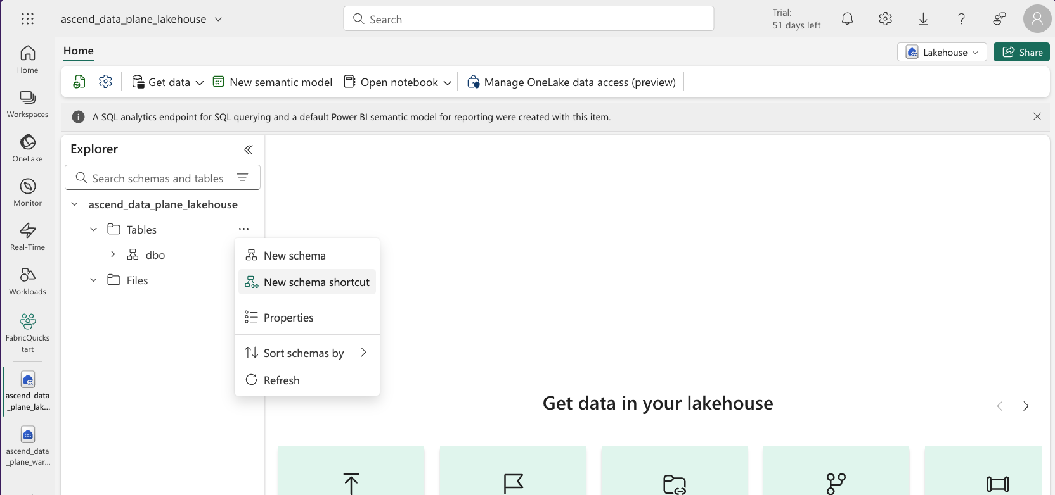Open lakehouse settings gear in the toolbar
Viewport: 1055px width, 495px height.
(106, 82)
